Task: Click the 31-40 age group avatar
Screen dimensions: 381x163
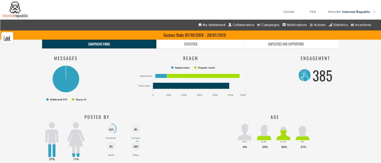Action: pyautogui.click(x=284, y=133)
